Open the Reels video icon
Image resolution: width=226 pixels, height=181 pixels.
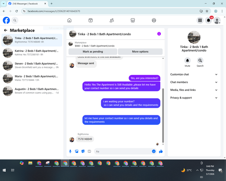pos(90,20)
